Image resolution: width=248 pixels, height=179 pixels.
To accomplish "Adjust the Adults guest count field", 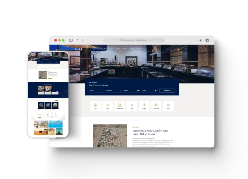I will 132,91.
